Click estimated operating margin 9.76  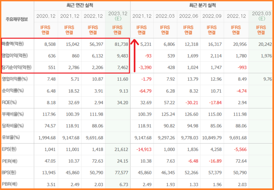click(x=268, y=79)
